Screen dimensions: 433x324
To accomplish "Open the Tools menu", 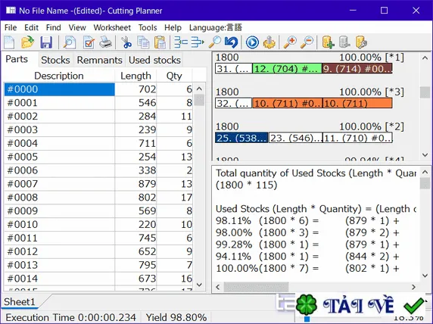I will click(148, 27).
